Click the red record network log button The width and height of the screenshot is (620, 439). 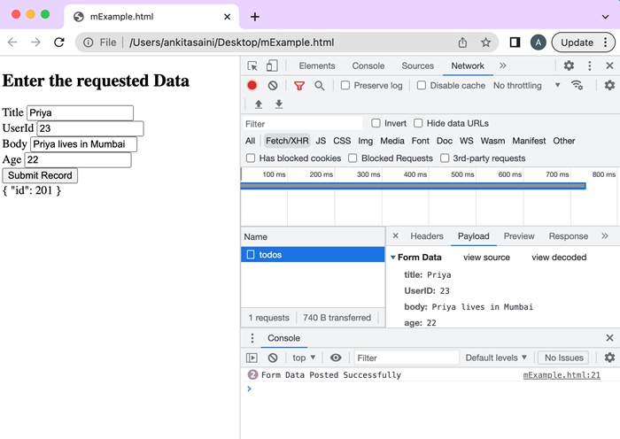(x=252, y=86)
